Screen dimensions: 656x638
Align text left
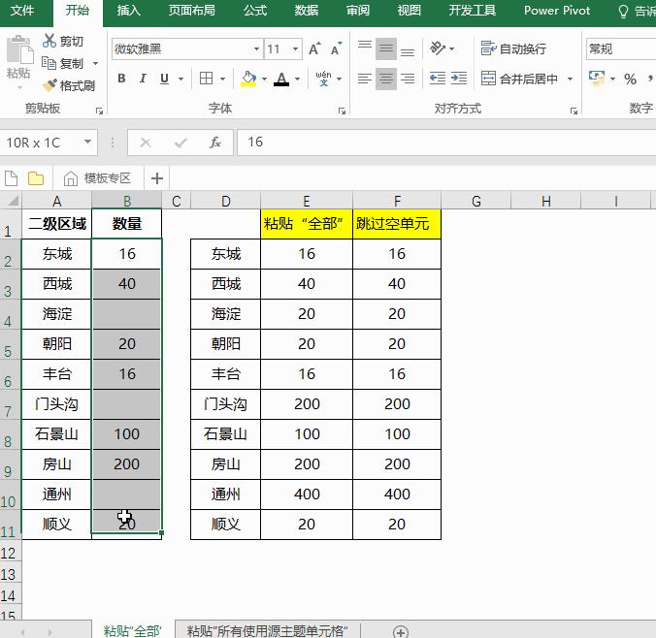click(x=365, y=79)
